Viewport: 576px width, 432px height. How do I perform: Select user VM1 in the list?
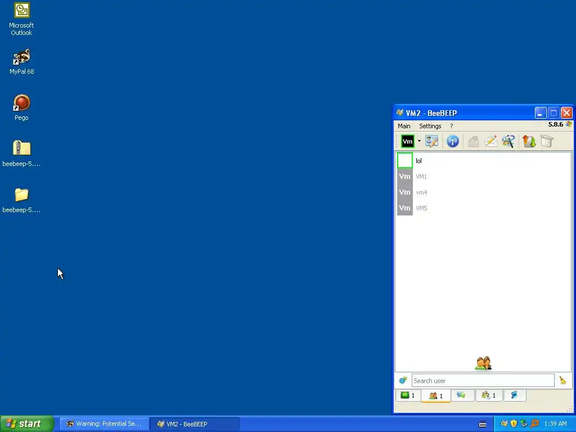pyautogui.click(x=483, y=177)
